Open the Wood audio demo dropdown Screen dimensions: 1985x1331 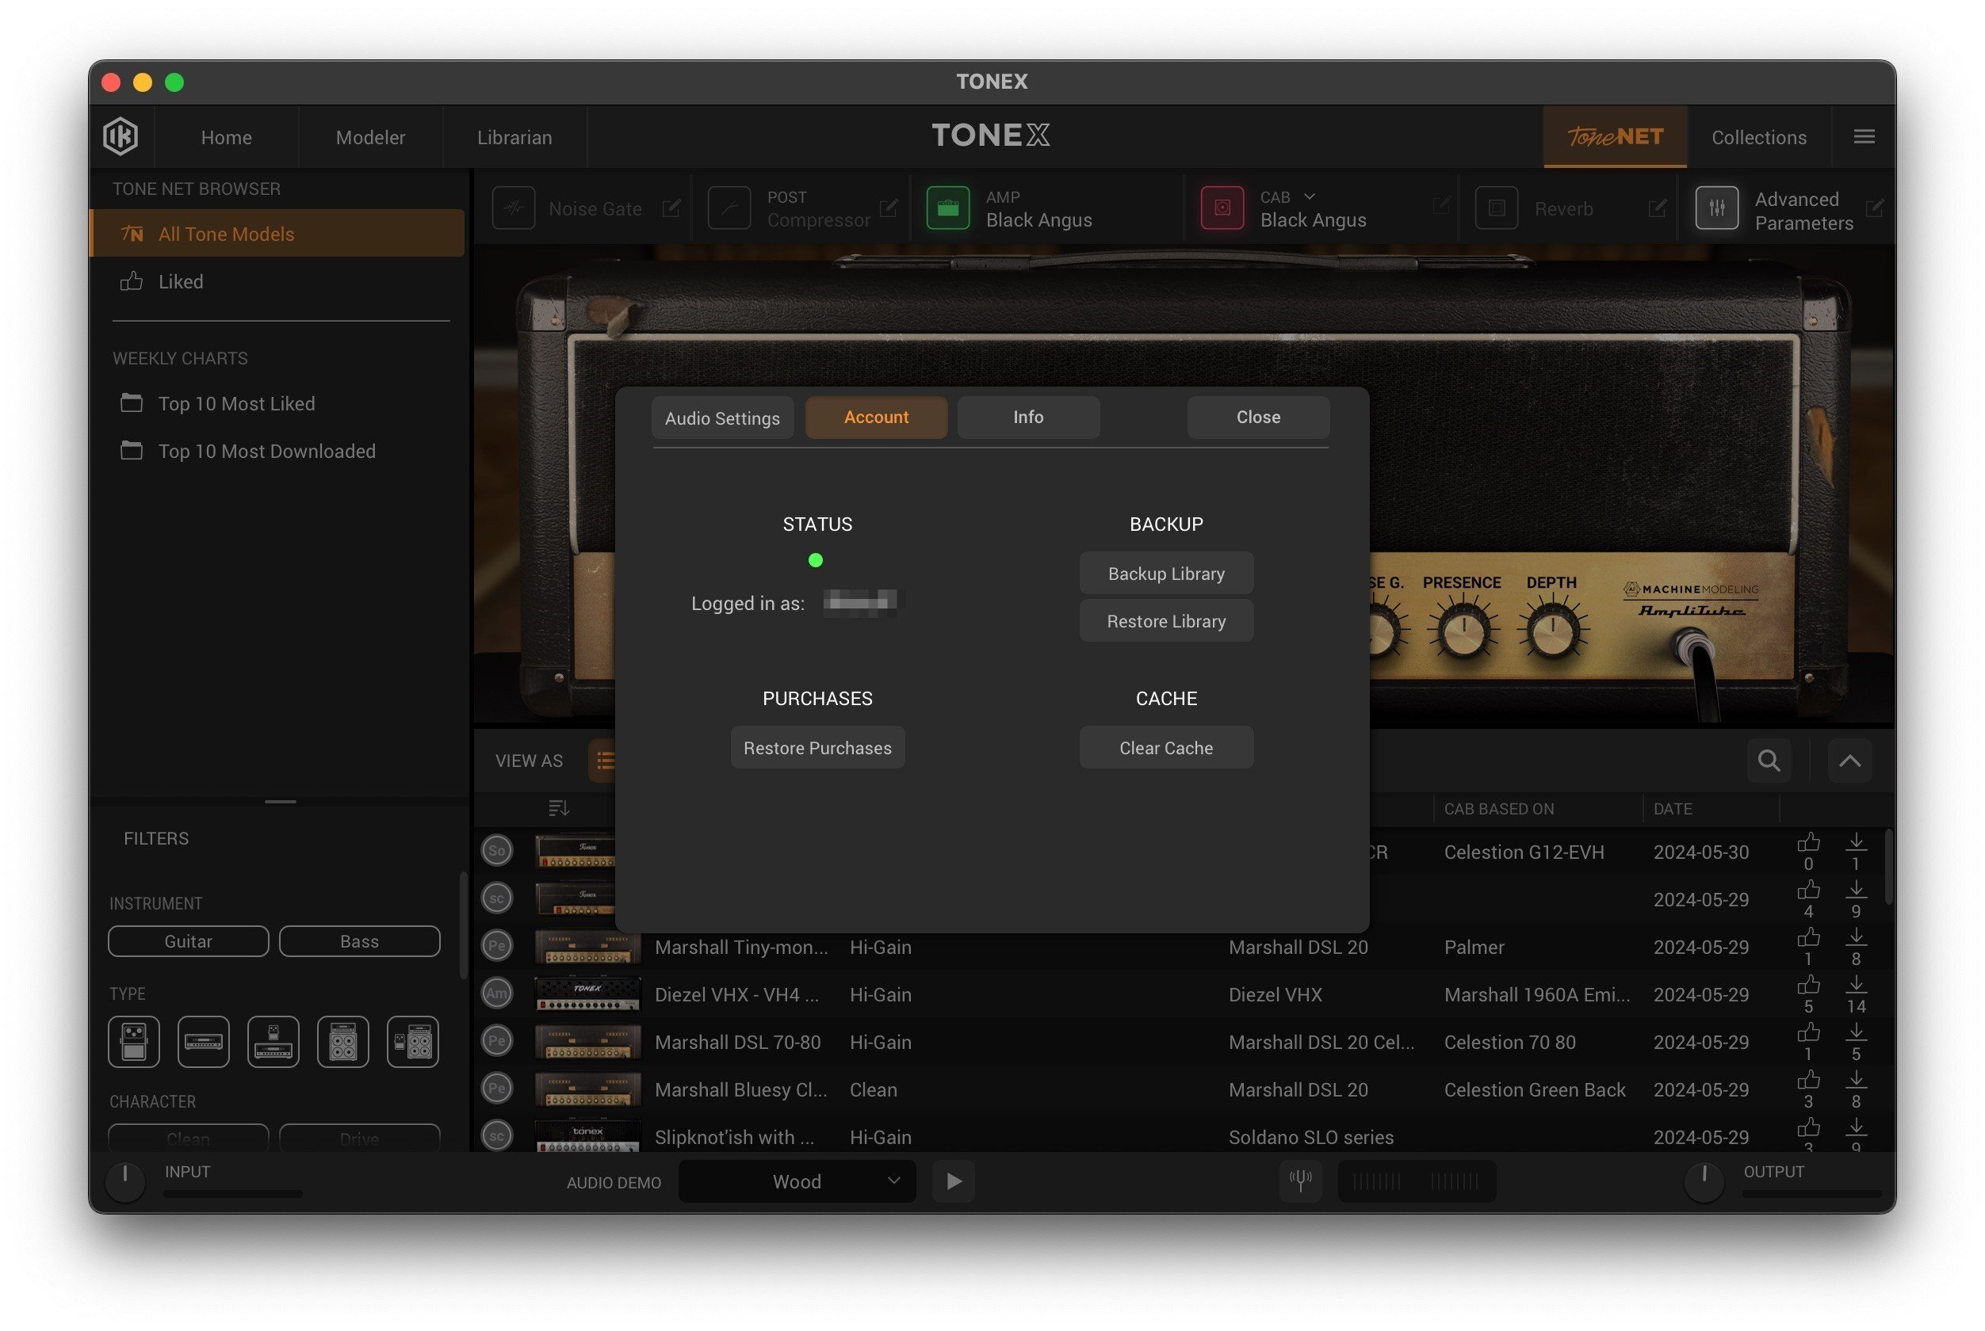[797, 1180]
